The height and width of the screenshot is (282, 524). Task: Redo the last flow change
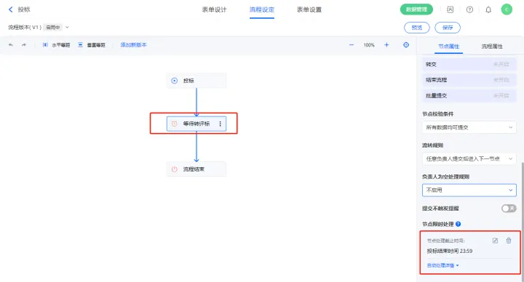click(x=24, y=45)
